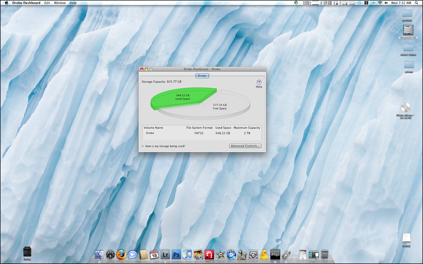Open iDVD from the Dock
The image size is (423, 264).
(x=231, y=255)
